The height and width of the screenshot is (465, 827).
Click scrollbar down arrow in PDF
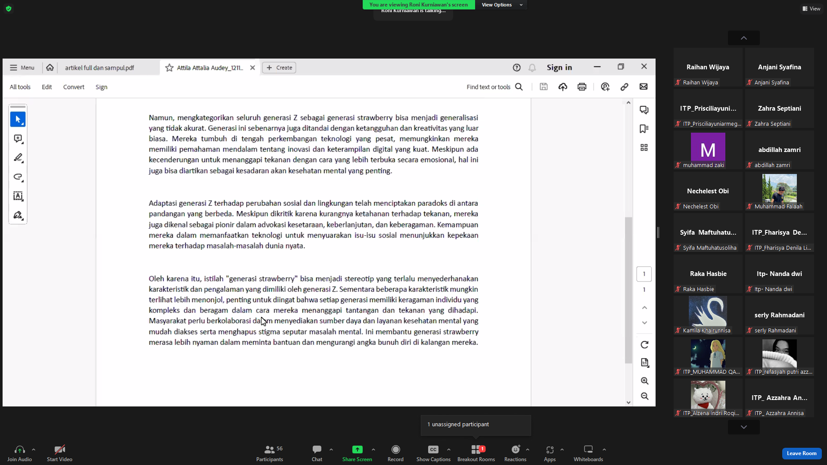pyautogui.click(x=628, y=403)
